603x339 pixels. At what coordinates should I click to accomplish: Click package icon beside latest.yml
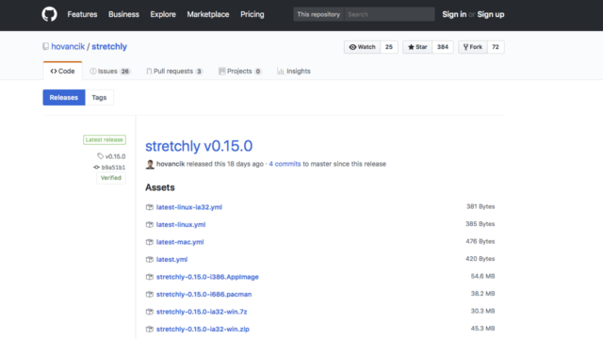150,260
